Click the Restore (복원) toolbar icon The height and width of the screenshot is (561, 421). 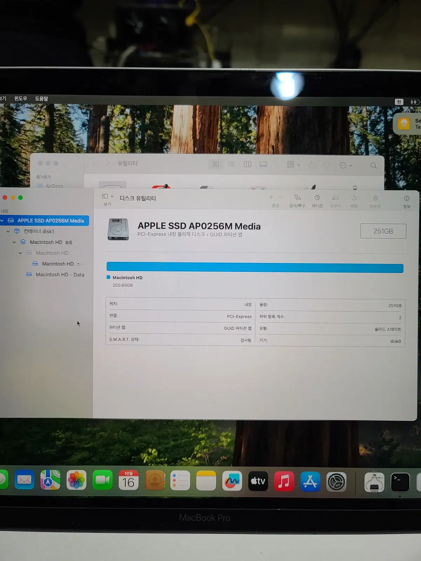(354, 198)
